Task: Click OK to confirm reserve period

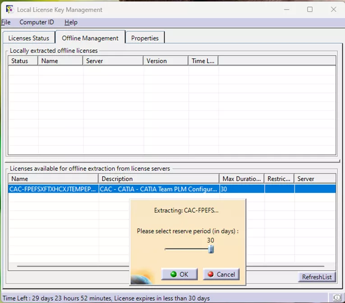Action: point(179,274)
